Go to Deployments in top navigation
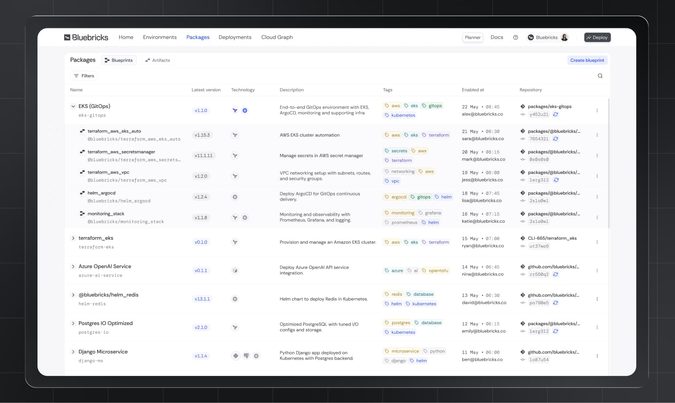The height and width of the screenshot is (403, 675). tap(235, 37)
